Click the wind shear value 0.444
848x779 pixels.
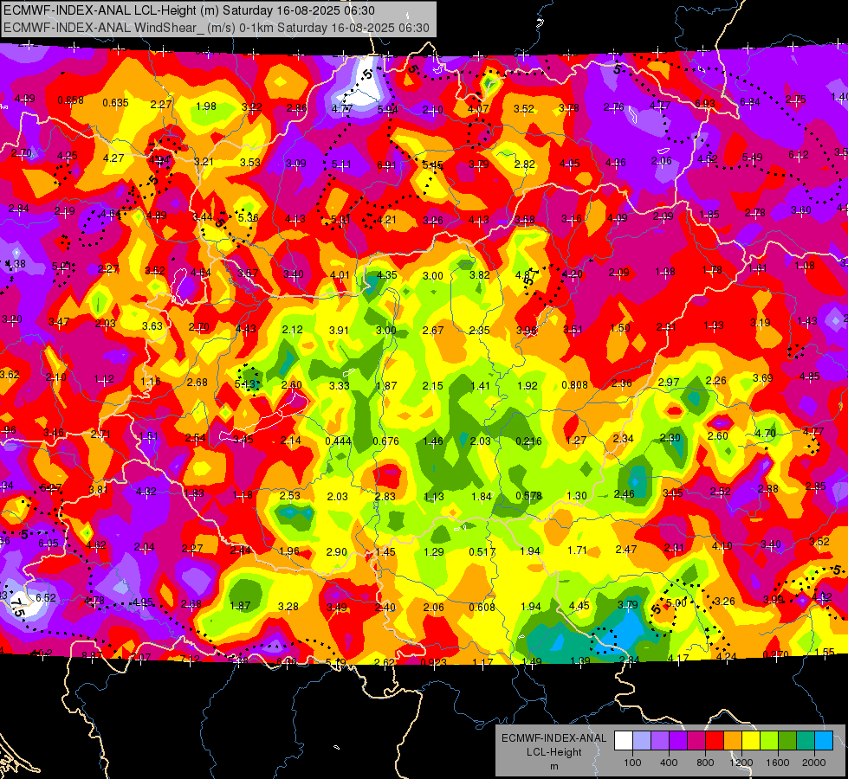click(338, 441)
